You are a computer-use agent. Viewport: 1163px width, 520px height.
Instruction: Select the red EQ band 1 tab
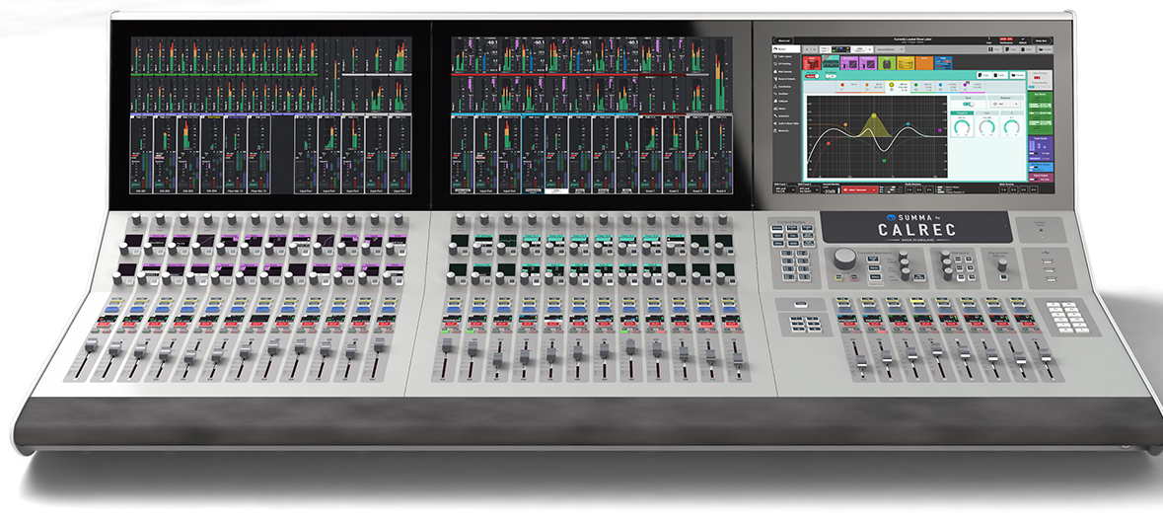coord(847,87)
